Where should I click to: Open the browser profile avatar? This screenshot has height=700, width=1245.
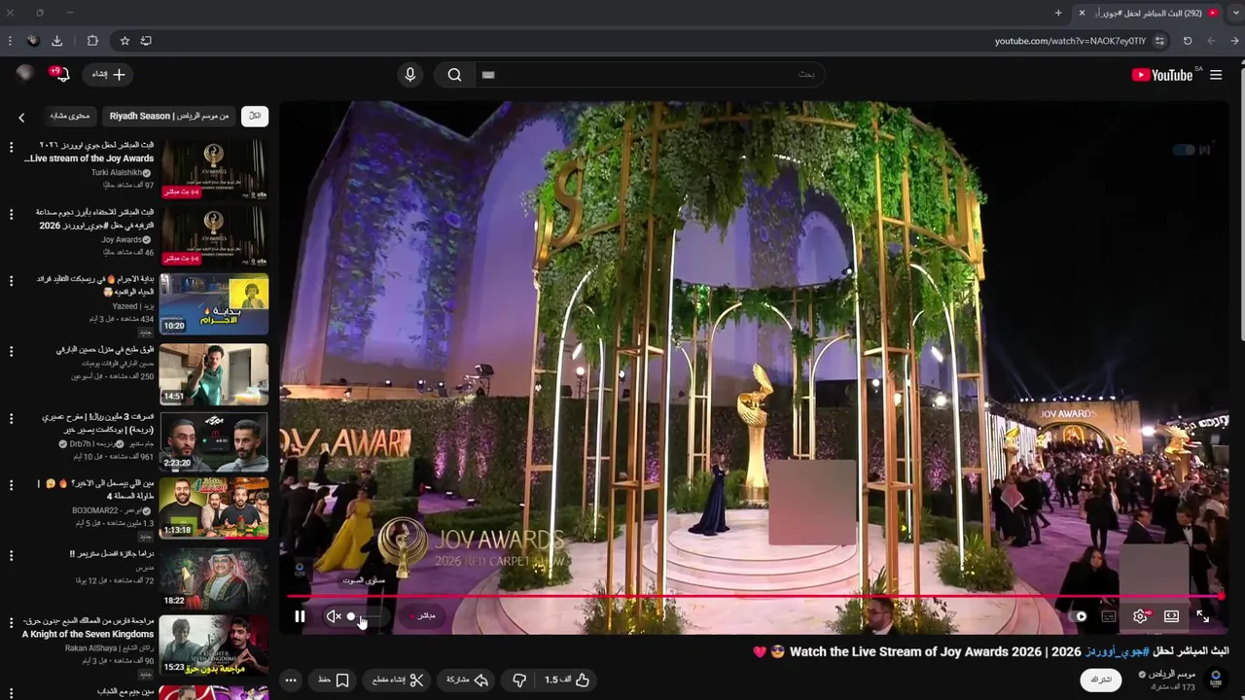point(33,41)
